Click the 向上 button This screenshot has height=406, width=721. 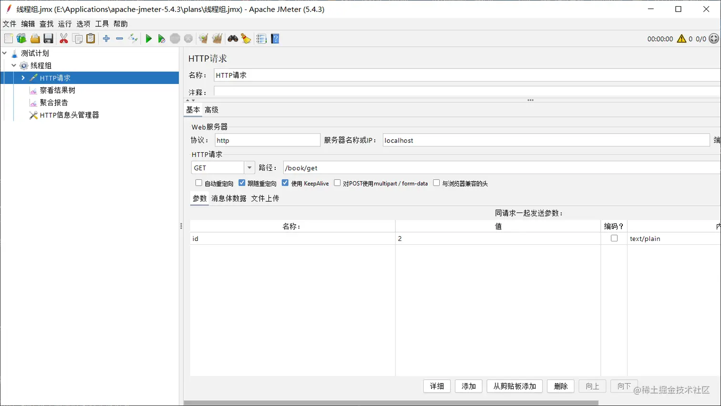(x=592, y=386)
